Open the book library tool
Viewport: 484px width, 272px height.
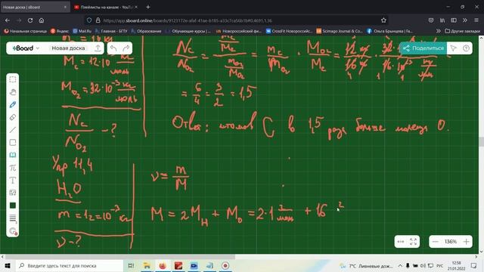(13, 155)
